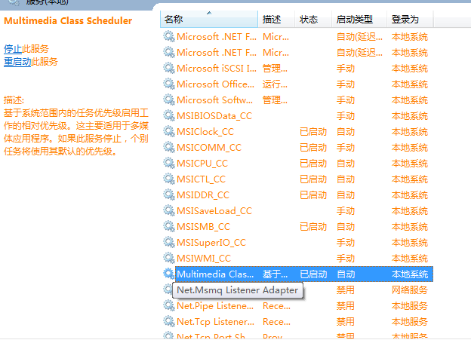Click the Multimedia Class Scheduler heading
The width and height of the screenshot is (471, 340).
pos(68,20)
